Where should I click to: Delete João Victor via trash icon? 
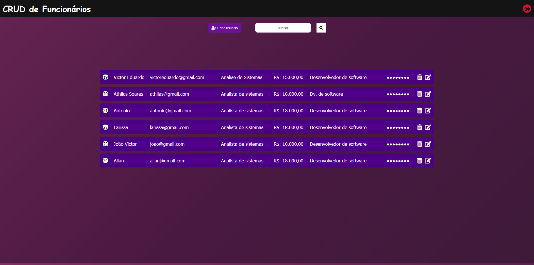point(420,144)
